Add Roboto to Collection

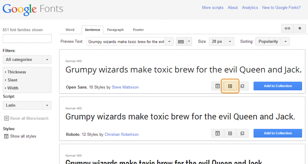click(278, 133)
